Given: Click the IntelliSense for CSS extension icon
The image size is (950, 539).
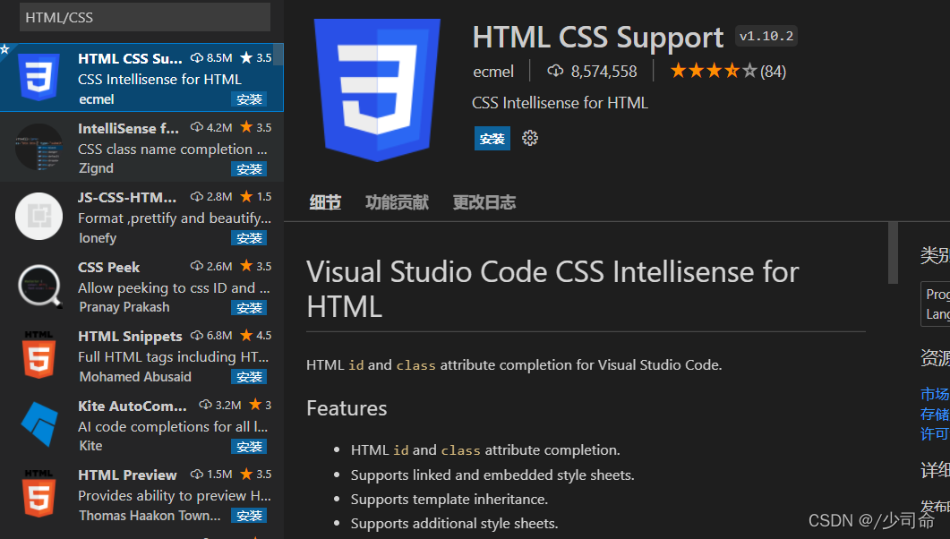Looking at the screenshot, I should pos(39,147).
